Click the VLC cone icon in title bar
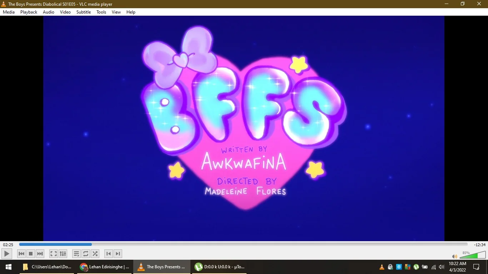This screenshot has width=488, height=274. (x=4, y=4)
